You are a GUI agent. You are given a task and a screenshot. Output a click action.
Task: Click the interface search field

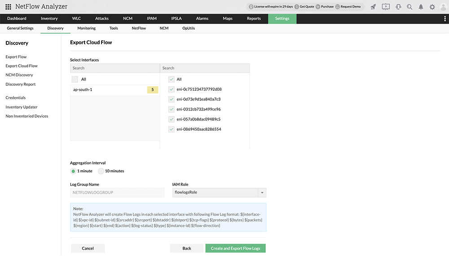(205, 68)
